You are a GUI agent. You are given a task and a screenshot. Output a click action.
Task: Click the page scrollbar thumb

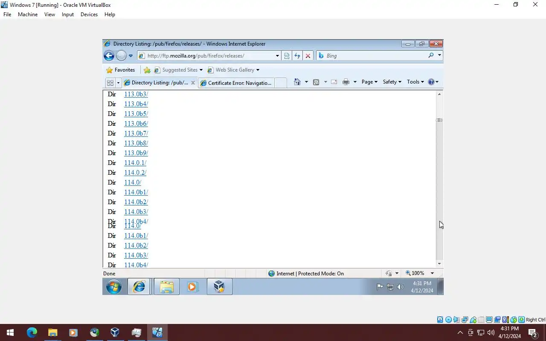(x=439, y=120)
